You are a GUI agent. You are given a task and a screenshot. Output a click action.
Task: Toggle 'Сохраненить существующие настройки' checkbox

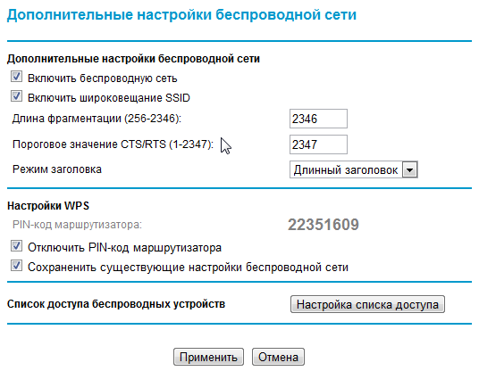click(16, 266)
